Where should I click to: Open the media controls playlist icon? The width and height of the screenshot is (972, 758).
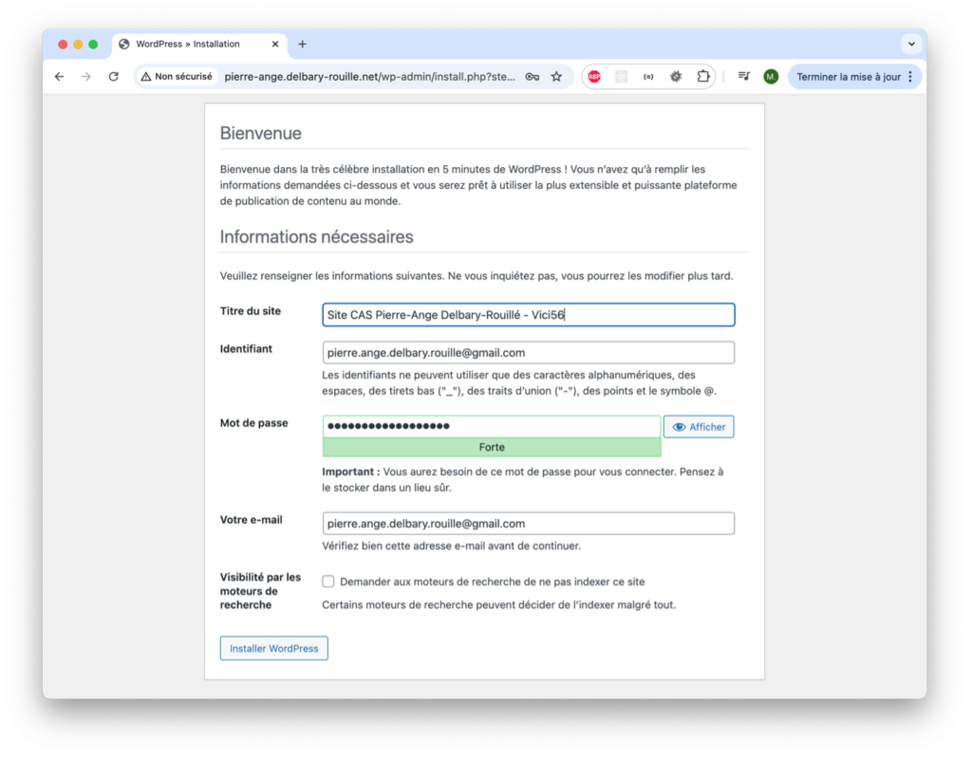tap(744, 76)
